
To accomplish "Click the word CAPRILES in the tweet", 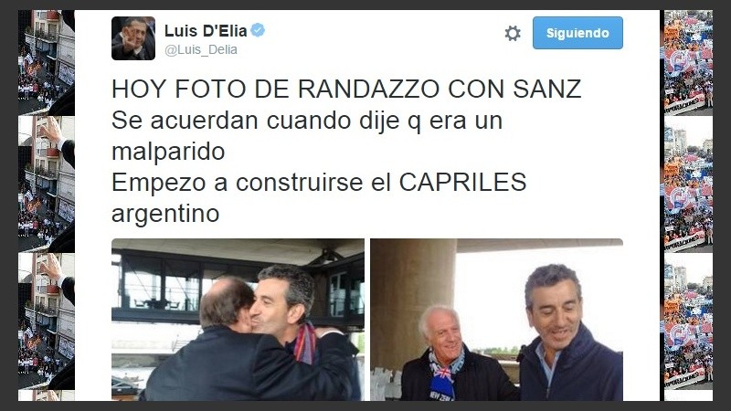I will (x=462, y=182).
